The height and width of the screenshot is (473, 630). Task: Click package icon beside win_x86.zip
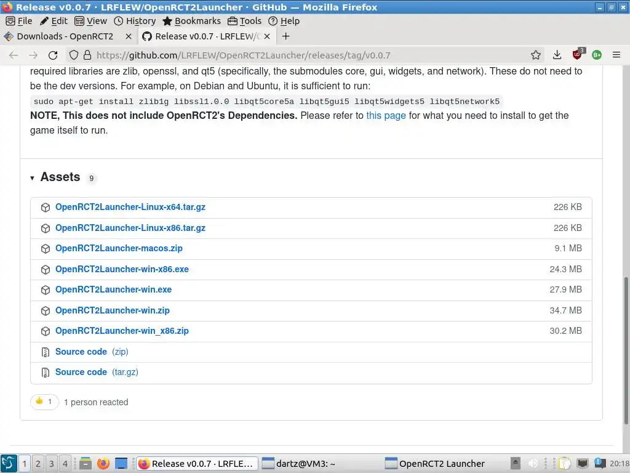[46, 331]
